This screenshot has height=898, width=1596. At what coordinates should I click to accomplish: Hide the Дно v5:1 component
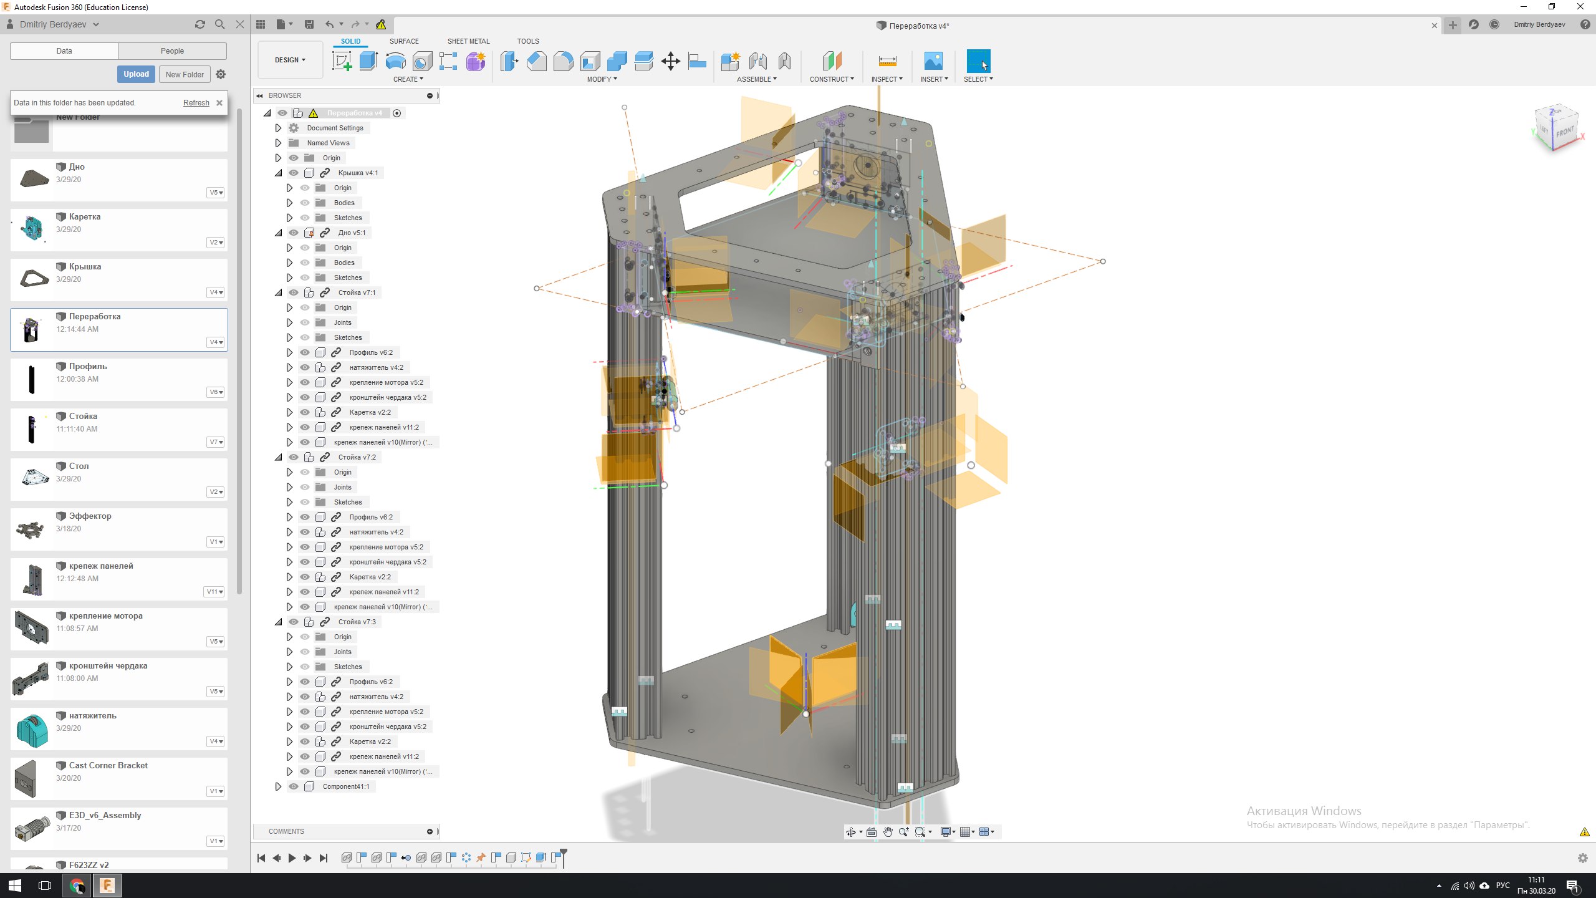(294, 233)
